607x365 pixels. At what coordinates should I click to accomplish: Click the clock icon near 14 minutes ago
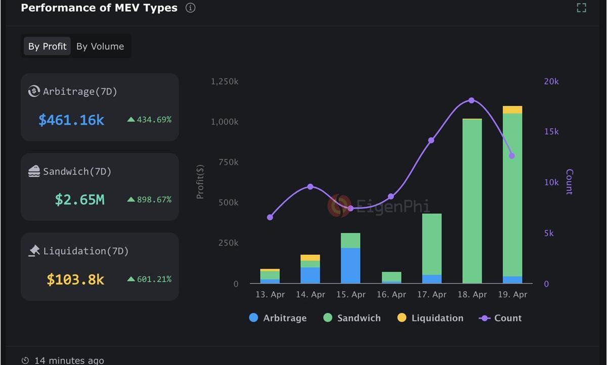coord(25,360)
